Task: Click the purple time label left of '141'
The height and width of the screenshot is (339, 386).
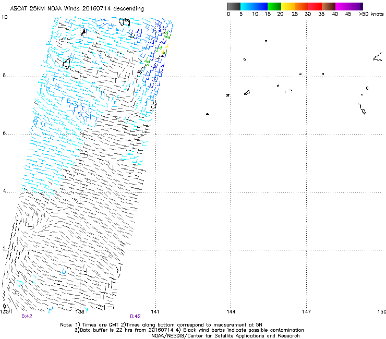Action: point(135,317)
